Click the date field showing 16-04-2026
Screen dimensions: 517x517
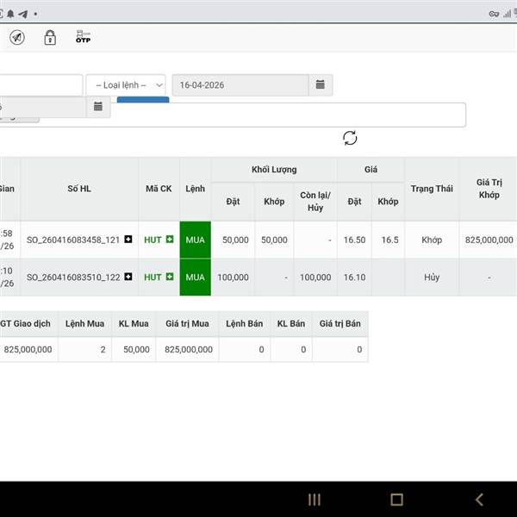click(240, 85)
